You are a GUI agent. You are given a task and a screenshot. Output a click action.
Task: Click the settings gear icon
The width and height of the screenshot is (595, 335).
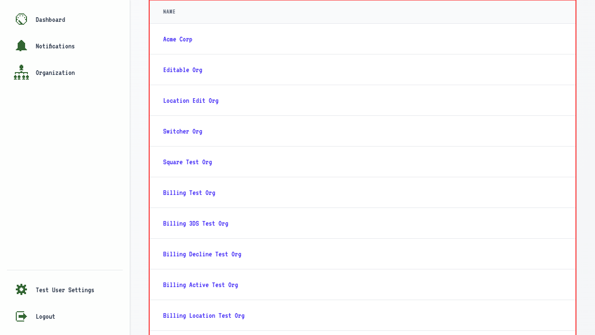[21, 290]
